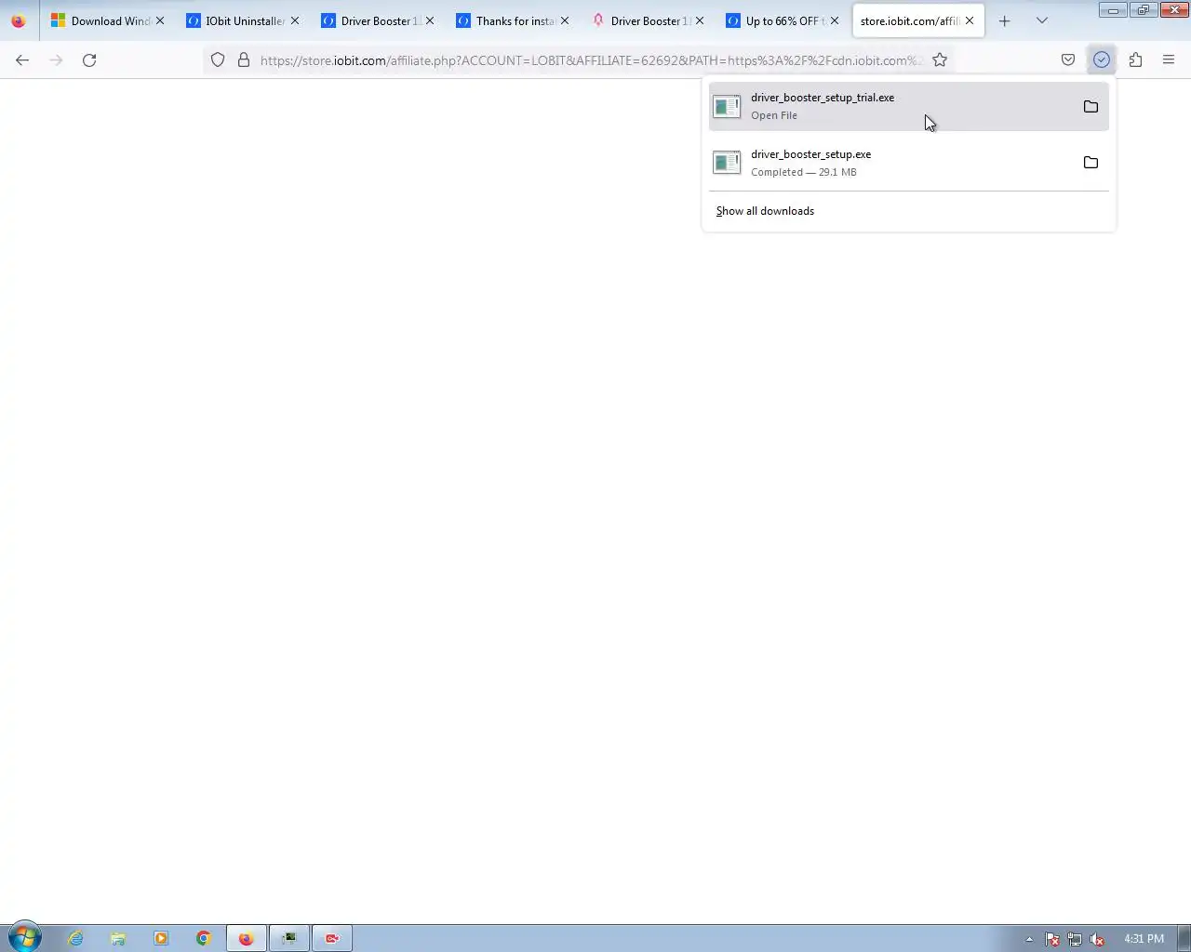This screenshot has width=1191, height=952.
Task: Close the Thanks for installing tab
Action: coord(564,20)
